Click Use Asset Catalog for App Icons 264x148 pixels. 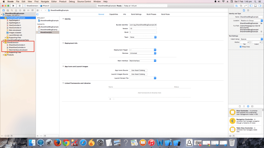click(138, 70)
